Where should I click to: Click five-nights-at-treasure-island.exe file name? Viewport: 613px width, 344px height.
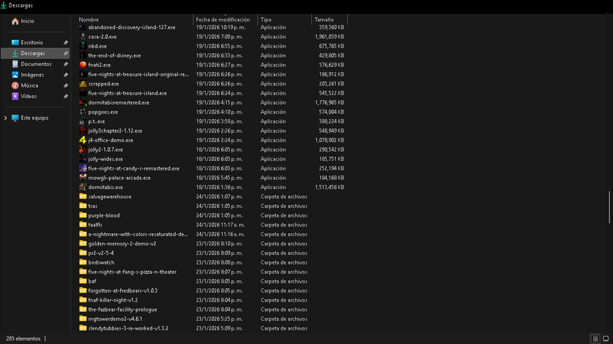tap(127, 93)
